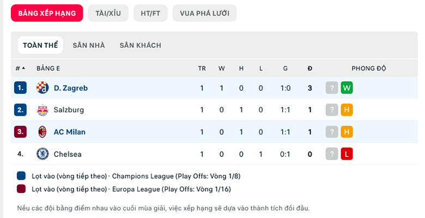The width and height of the screenshot is (425, 218).
Task: Click the red L form badge
Action: click(347, 154)
